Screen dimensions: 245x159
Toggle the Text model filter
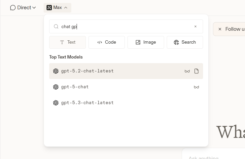click(x=67, y=42)
